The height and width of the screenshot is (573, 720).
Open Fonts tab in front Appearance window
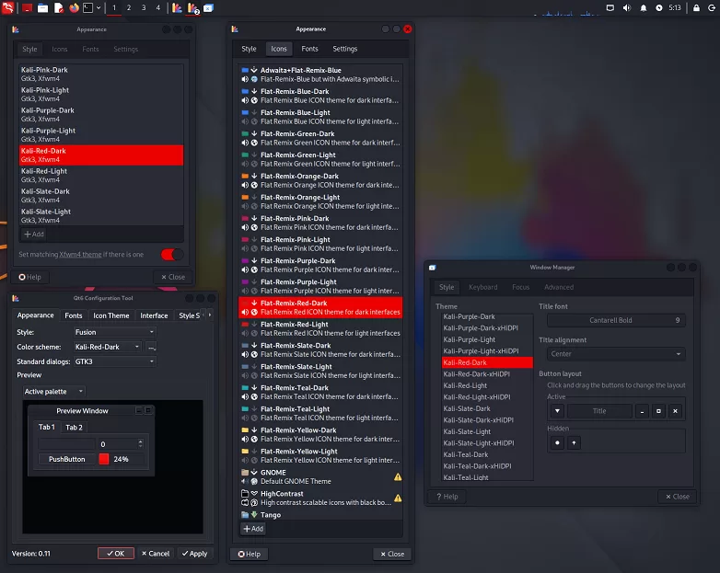point(309,49)
